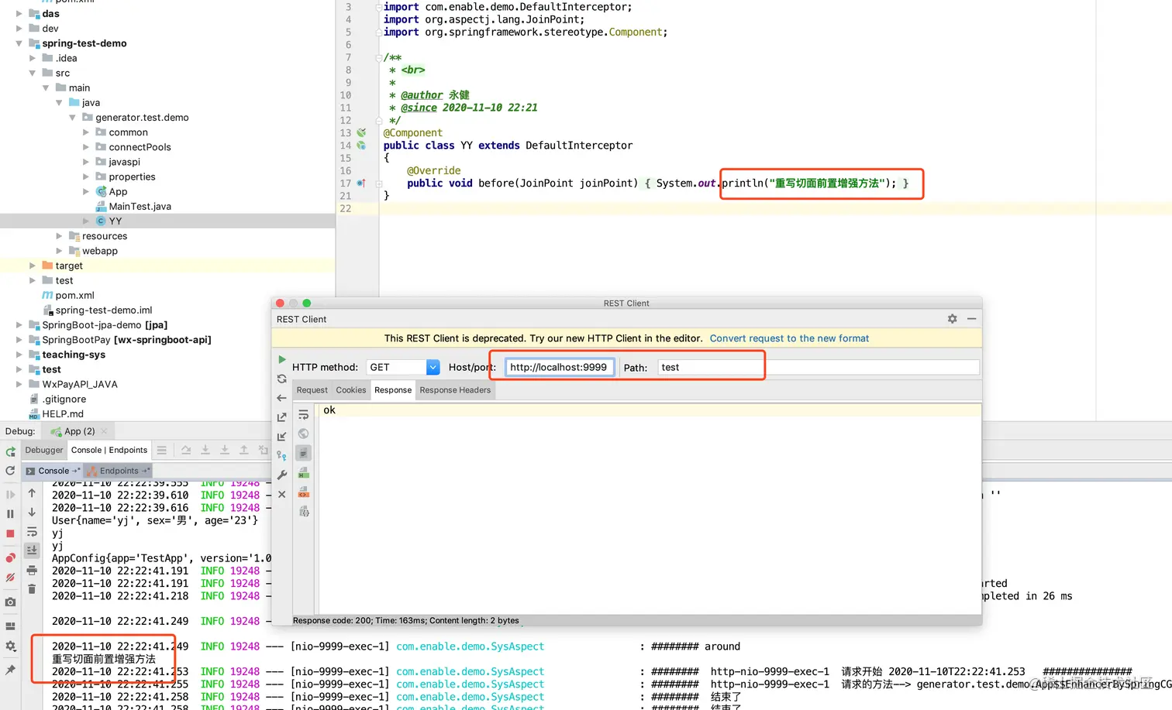Click the X icon in REST Client sidebar
The width and height of the screenshot is (1172, 710).
point(282,494)
